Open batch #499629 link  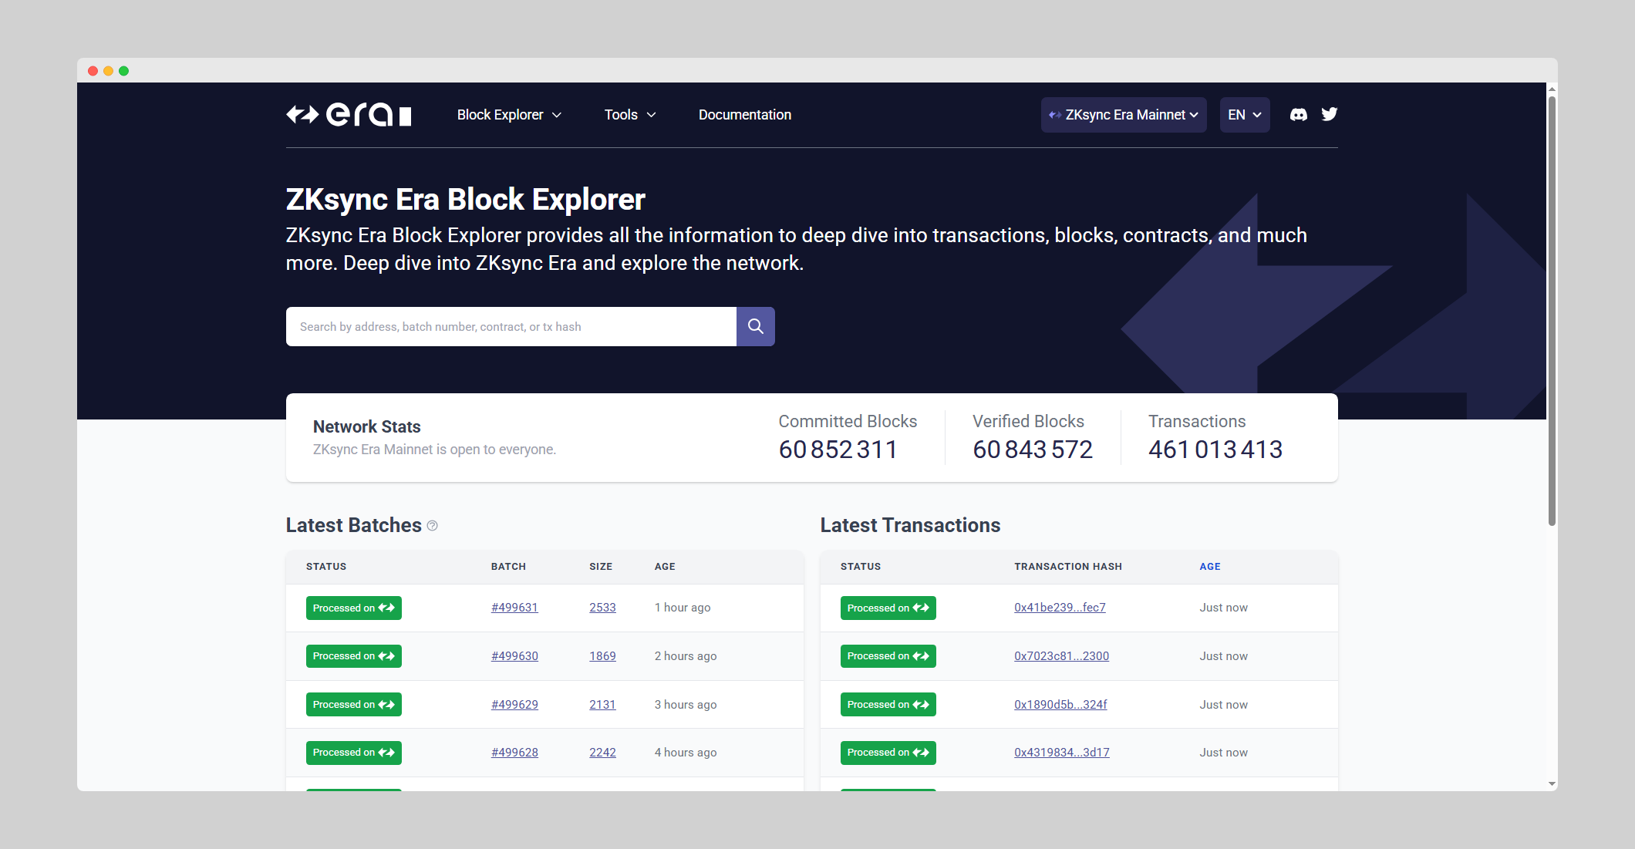pyautogui.click(x=514, y=705)
